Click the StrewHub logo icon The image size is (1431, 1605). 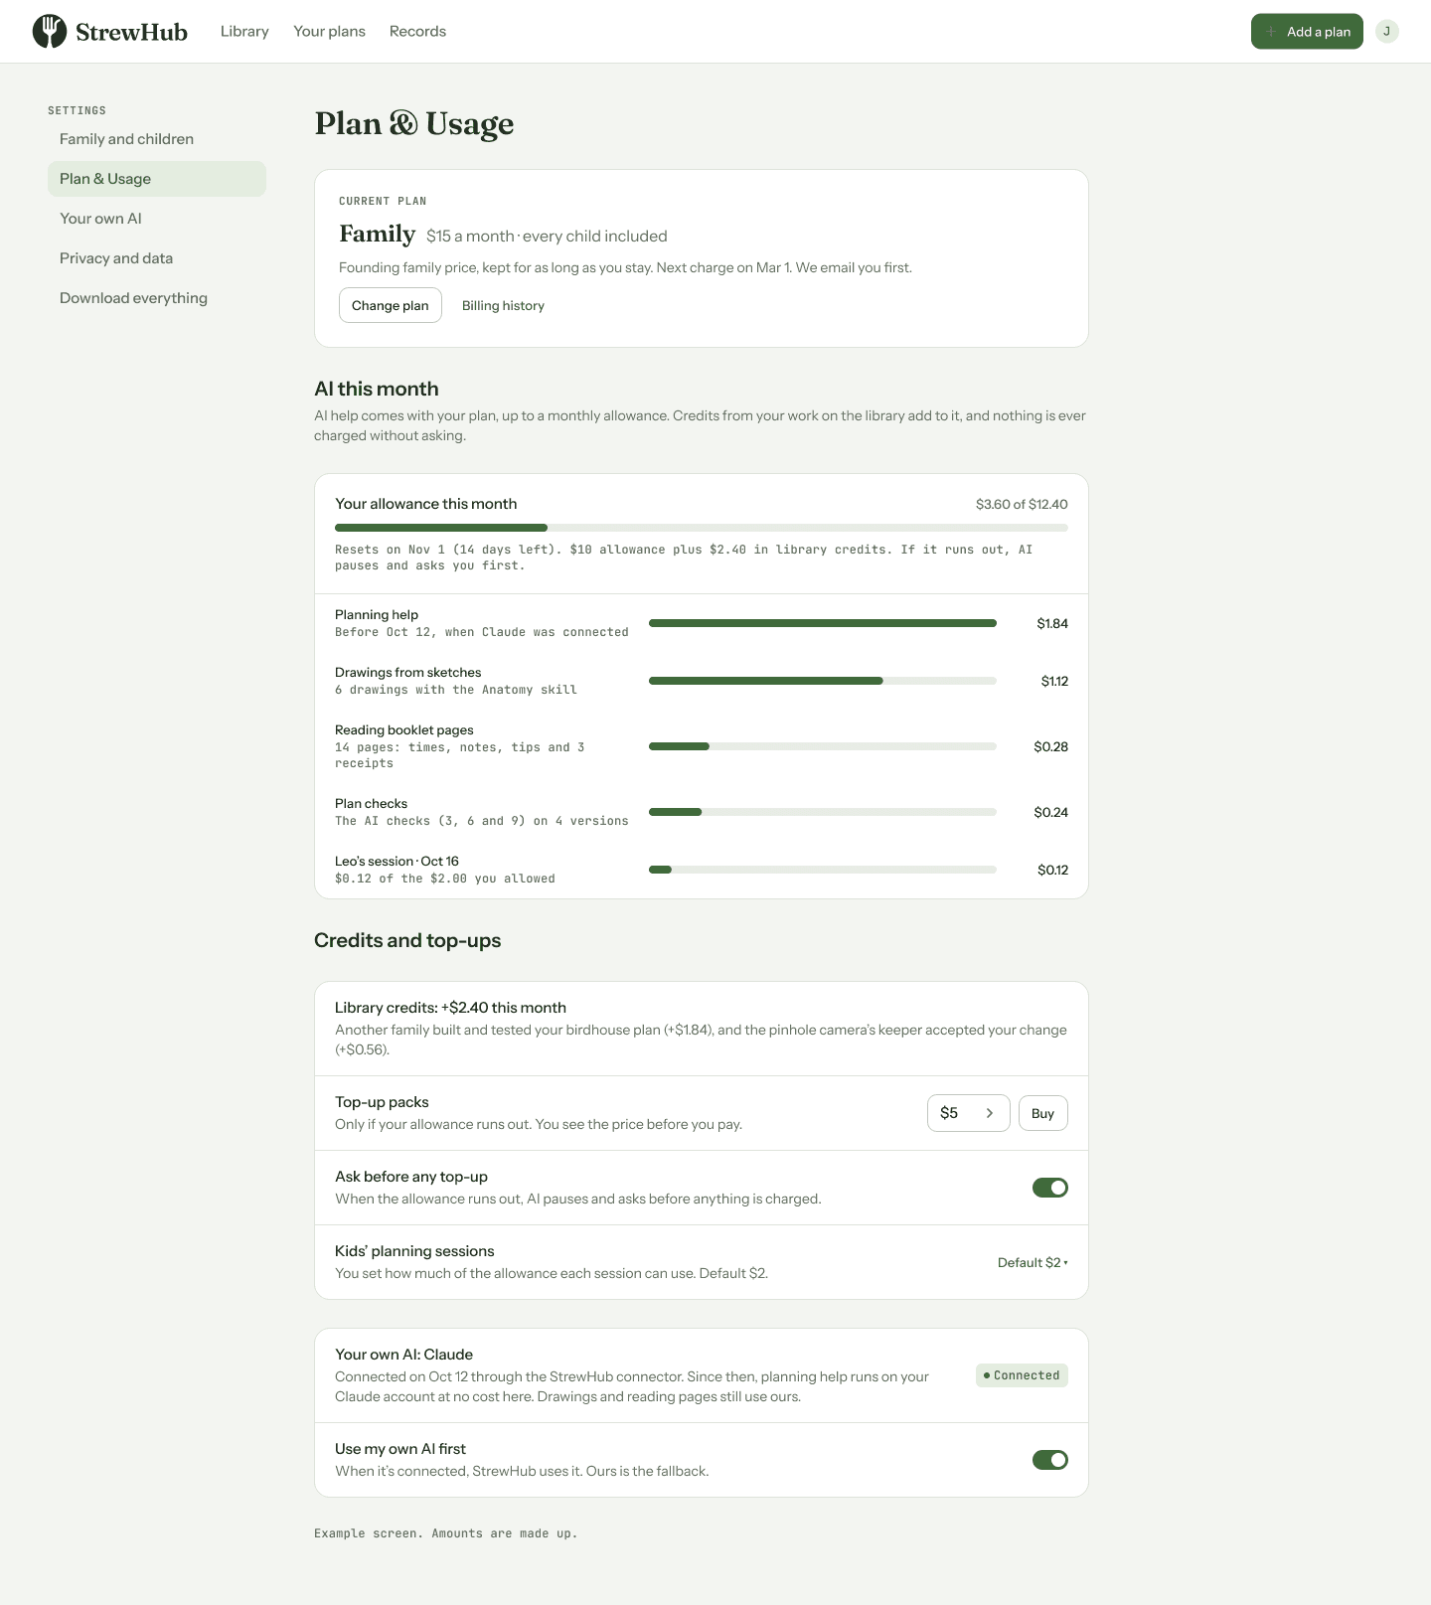point(50,32)
